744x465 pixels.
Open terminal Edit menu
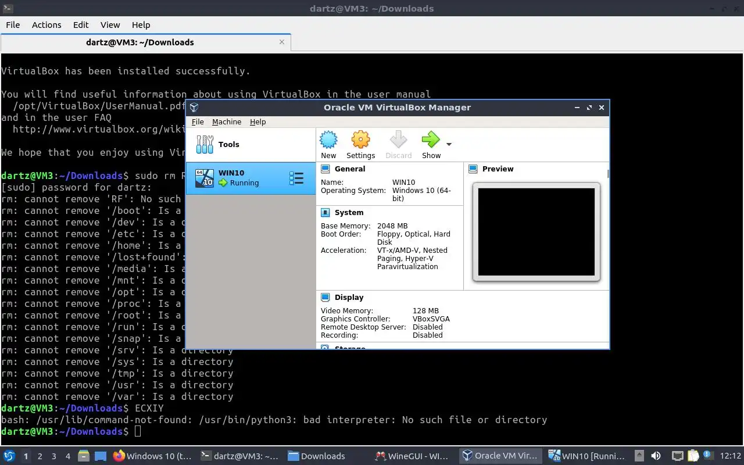(x=81, y=24)
